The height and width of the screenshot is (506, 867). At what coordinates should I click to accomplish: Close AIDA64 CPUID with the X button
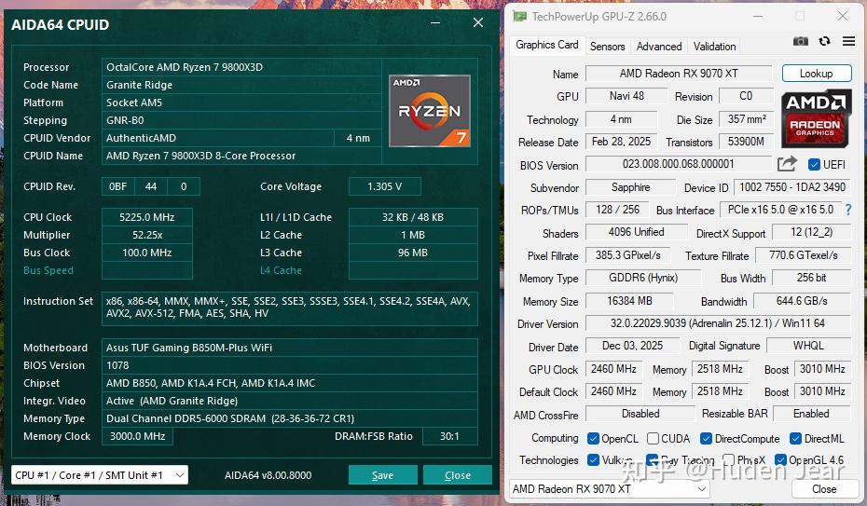click(478, 22)
